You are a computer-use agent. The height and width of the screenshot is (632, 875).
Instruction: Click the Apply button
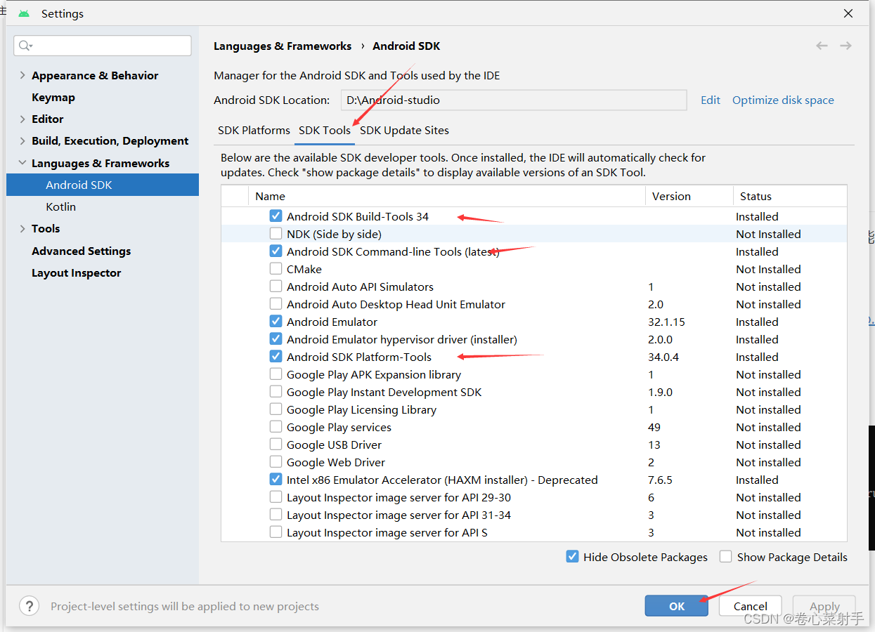[x=824, y=606]
